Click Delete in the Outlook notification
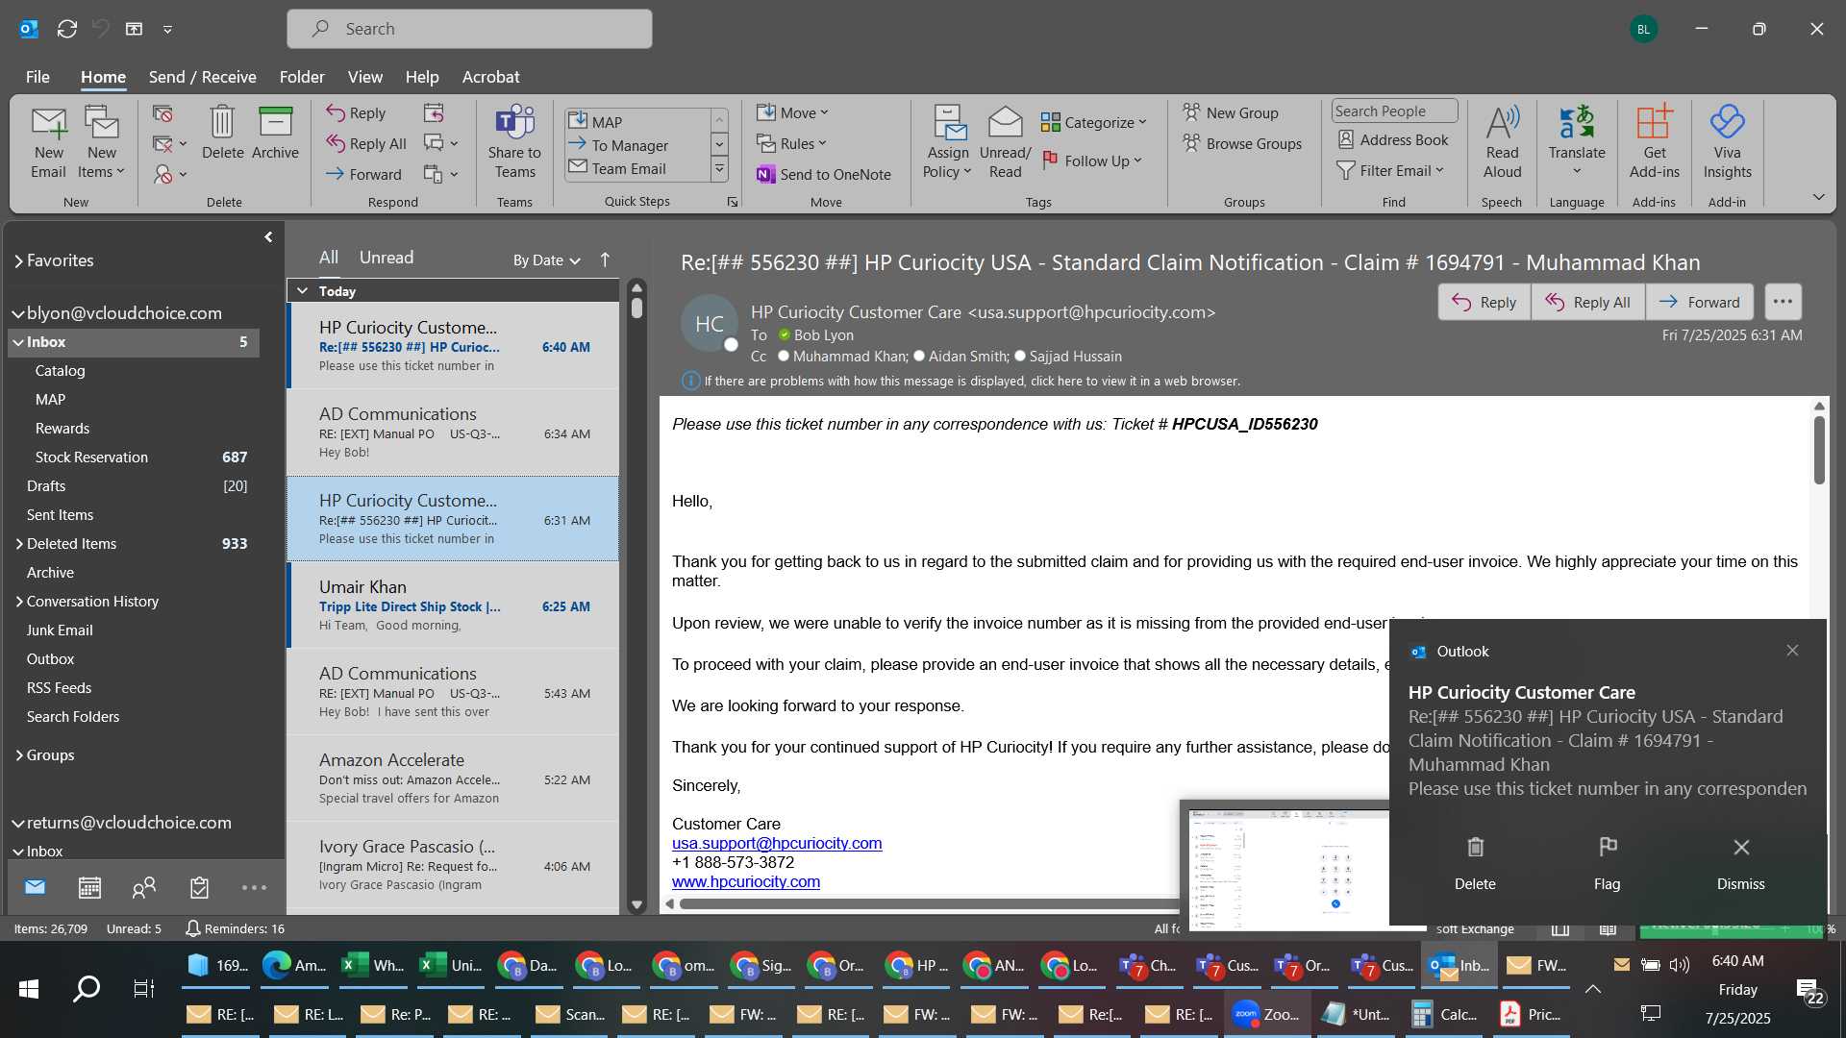 pos(1475,863)
